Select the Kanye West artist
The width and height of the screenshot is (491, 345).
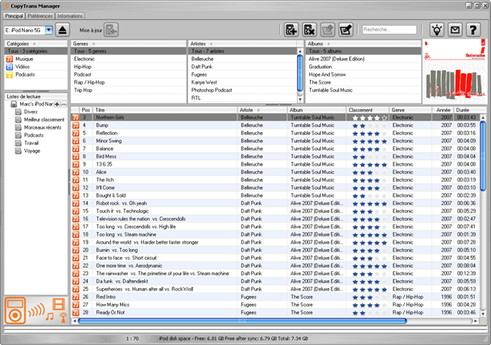242,82
